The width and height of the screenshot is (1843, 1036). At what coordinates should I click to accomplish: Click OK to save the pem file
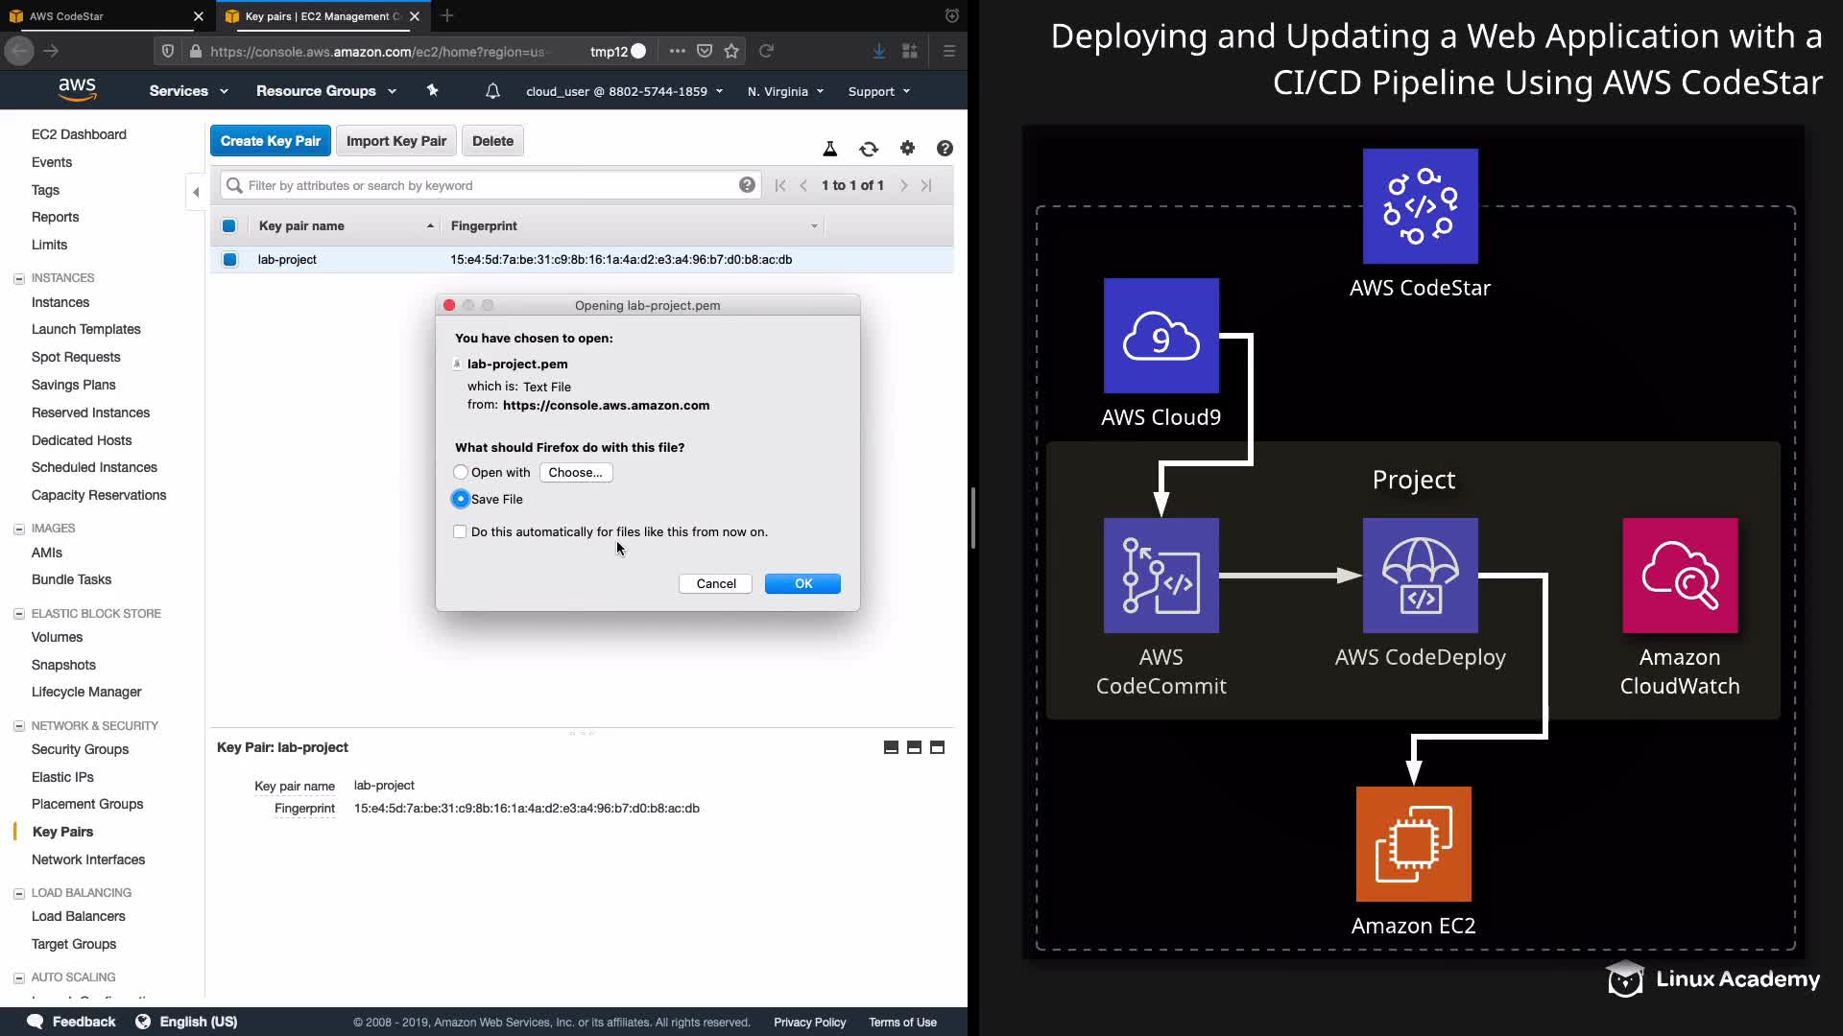[802, 583]
